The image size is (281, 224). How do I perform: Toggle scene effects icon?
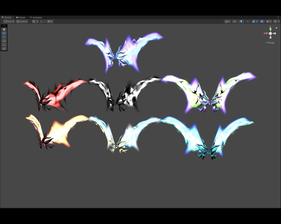pyautogui.click(x=253, y=21)
